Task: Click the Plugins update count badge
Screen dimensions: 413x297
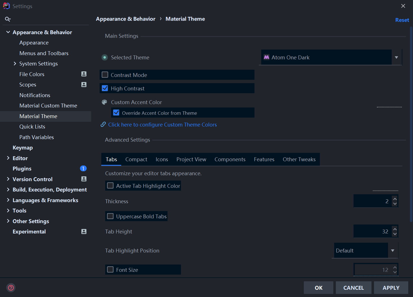Action: [x=83, y=169]
